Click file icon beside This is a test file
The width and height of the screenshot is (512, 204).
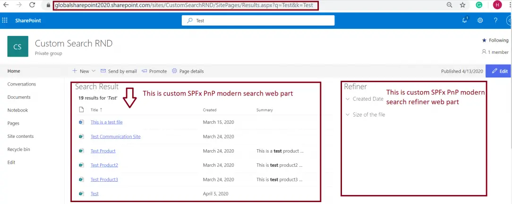pos(81,122)
